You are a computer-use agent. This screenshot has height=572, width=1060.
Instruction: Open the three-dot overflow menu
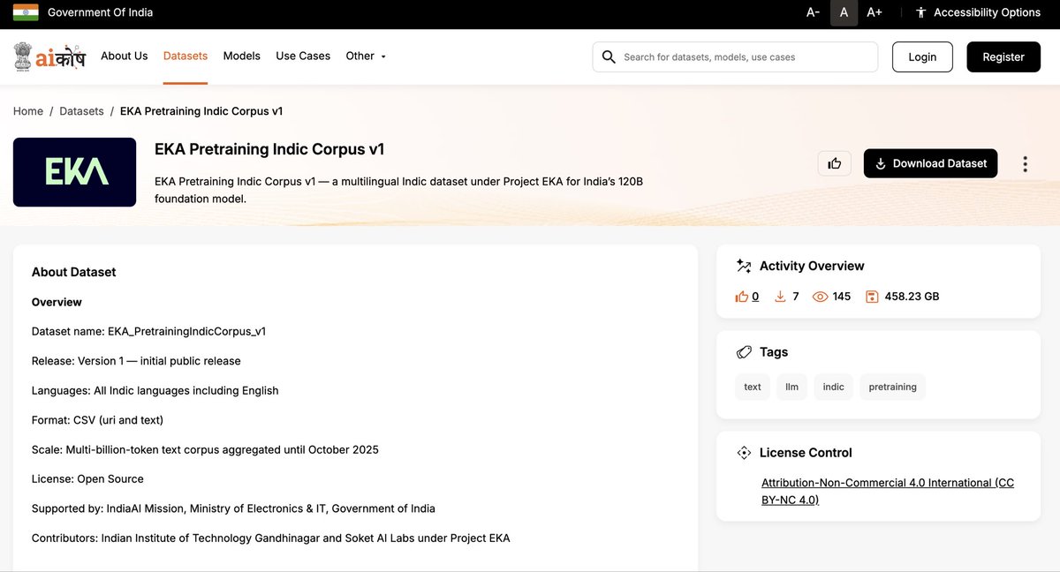coord(1025,163)
